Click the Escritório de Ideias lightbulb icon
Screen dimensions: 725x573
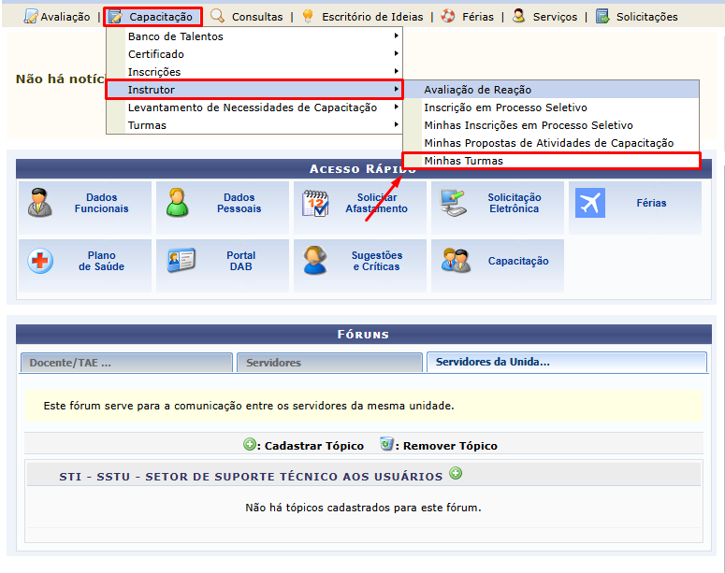click(x=308, y=16)
